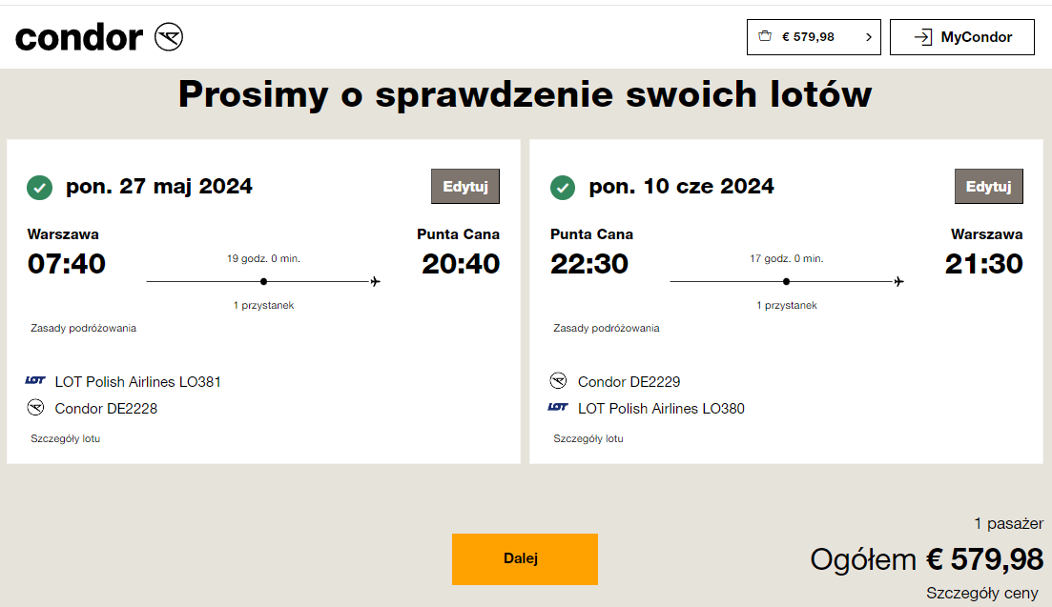Screen dimensions: 1052x607
Task: Continue with the orange Dalej button
Action: [525, 558]
